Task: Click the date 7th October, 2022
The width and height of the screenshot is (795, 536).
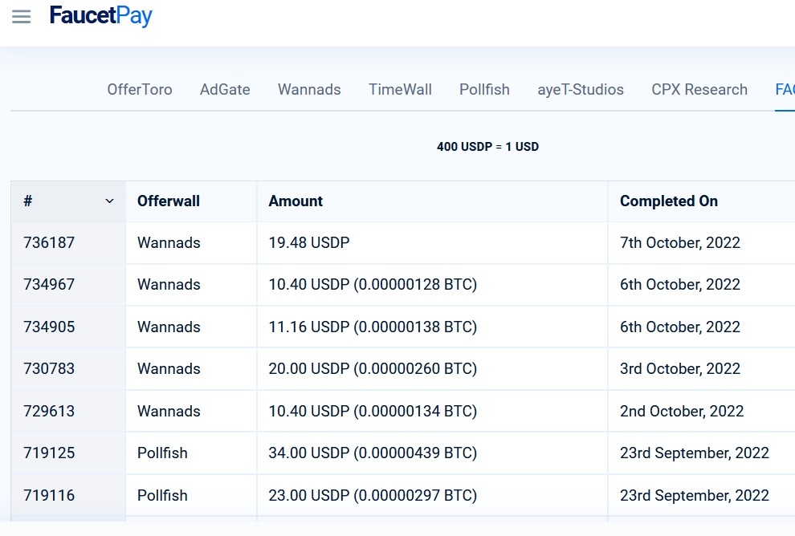Action: 680,242
